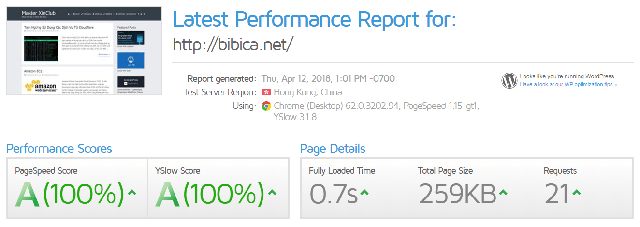Click the Hong Kong flag icon

pos(266,92)
